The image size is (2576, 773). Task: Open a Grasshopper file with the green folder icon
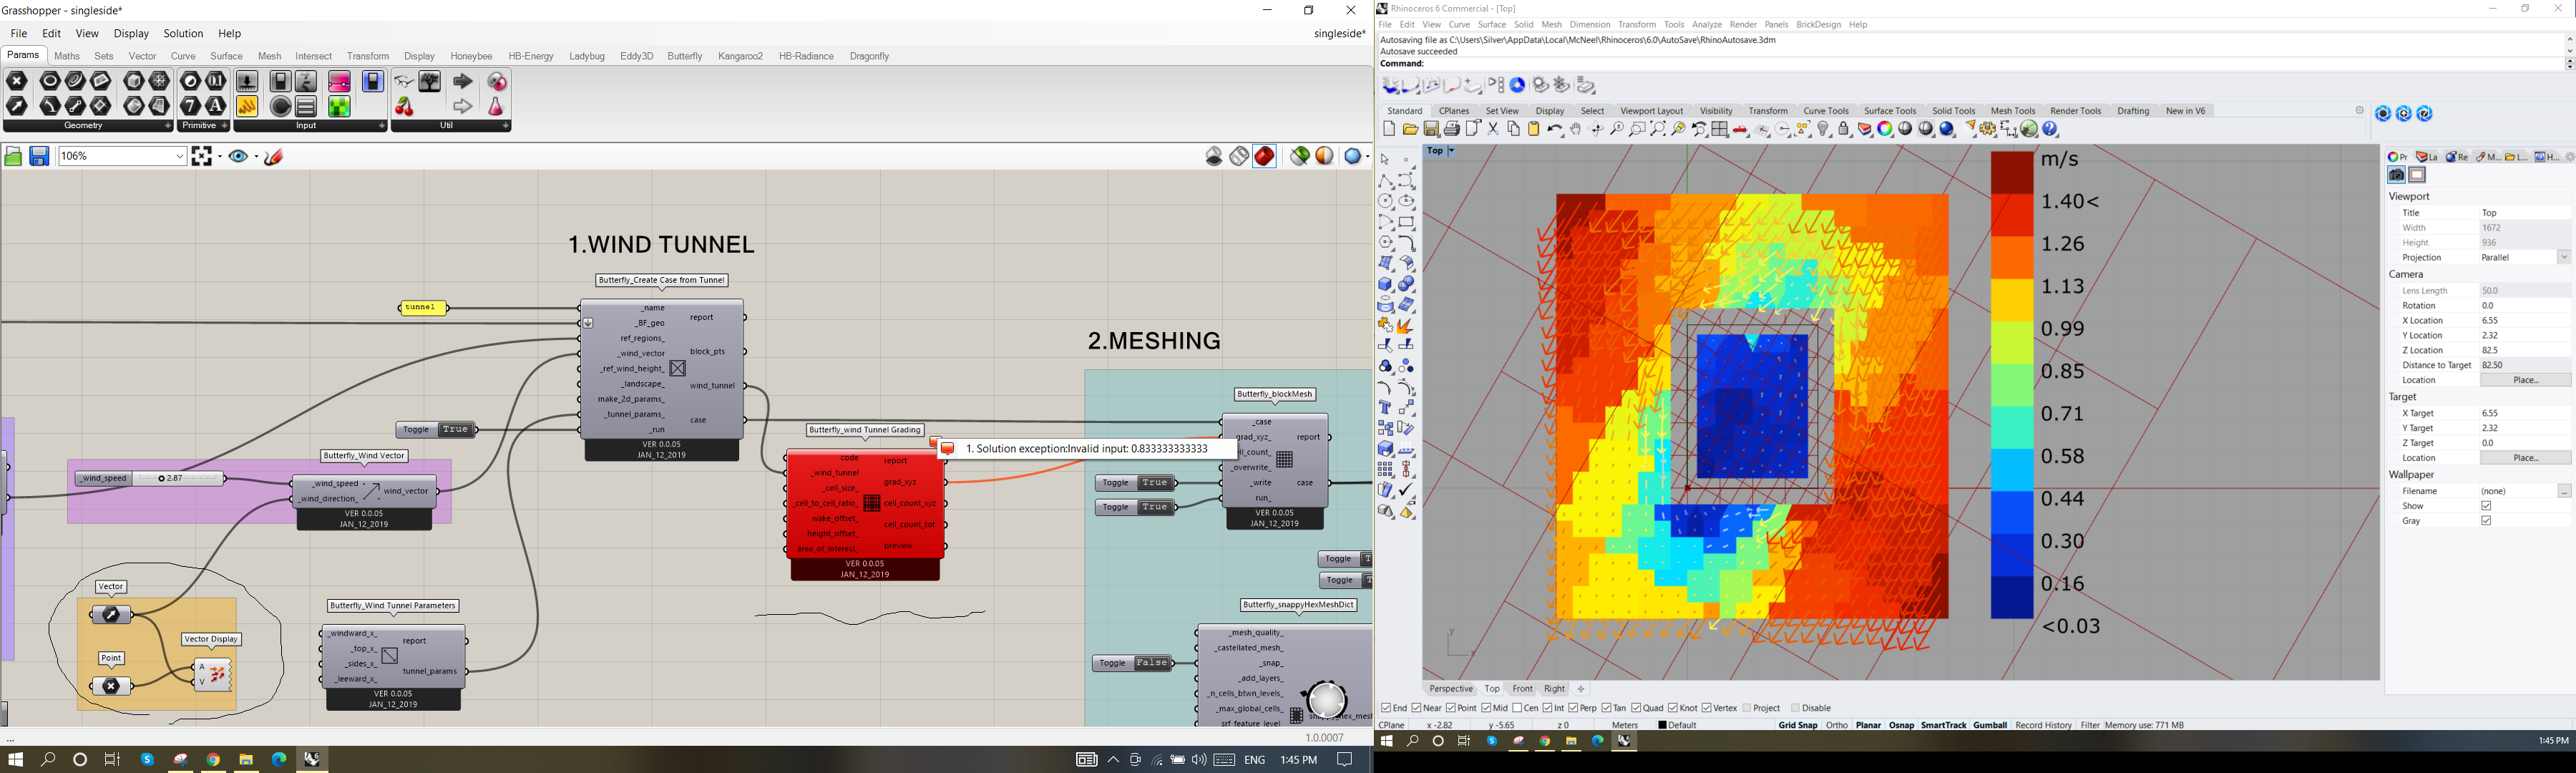[x=13, y=156]
